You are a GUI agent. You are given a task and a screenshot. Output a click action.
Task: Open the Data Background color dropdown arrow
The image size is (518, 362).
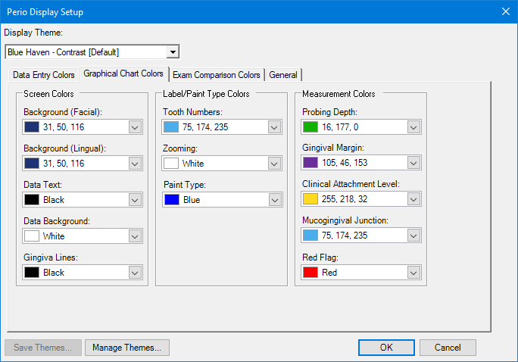[x=134, y=236]
